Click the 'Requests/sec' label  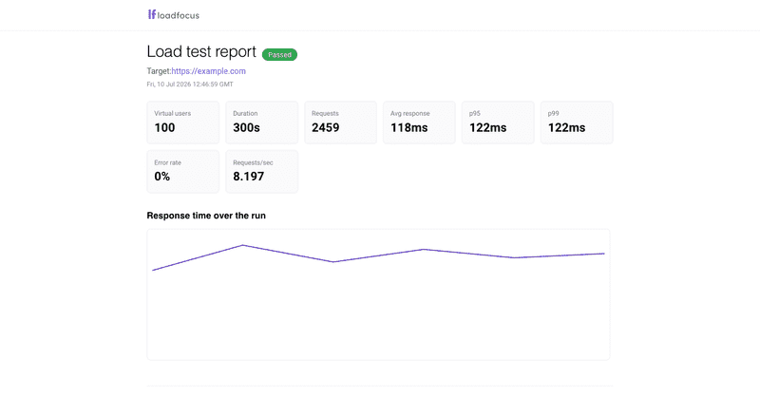pos(253,162)
